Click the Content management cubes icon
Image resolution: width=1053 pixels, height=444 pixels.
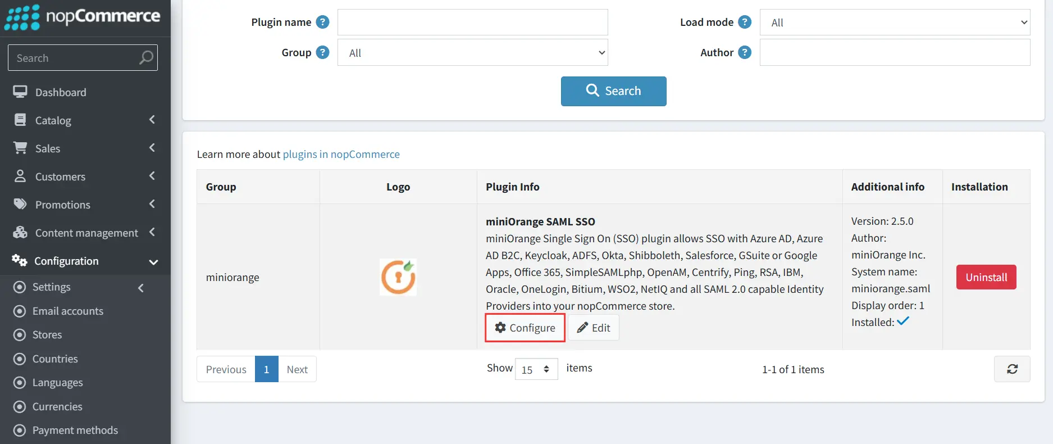(20, 232)
